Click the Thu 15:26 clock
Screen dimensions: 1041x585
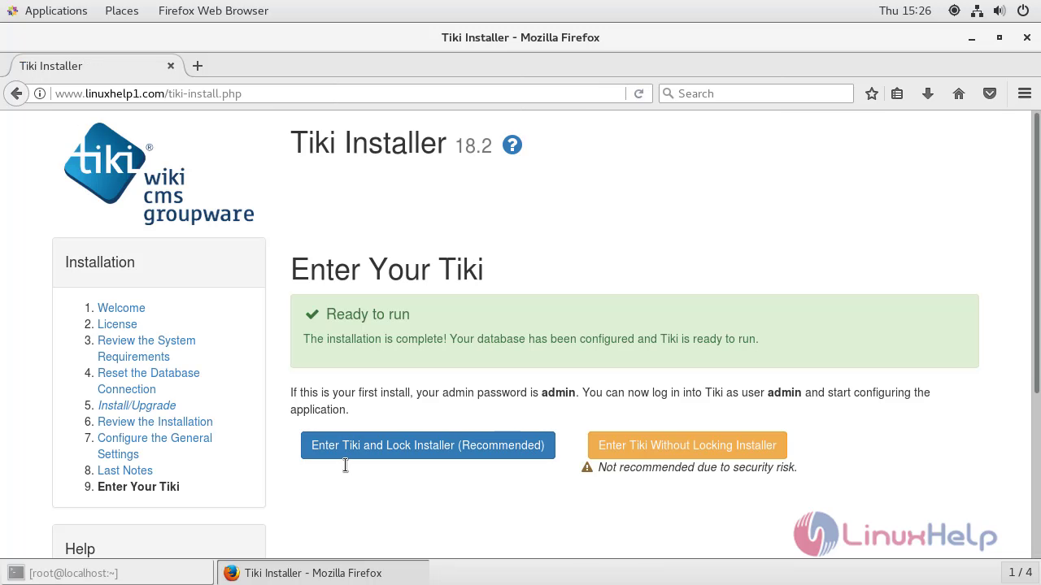(x=904, y=11)
